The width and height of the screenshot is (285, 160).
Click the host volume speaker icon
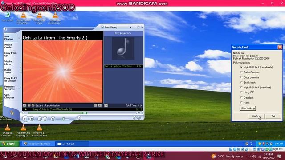(254, 156)
